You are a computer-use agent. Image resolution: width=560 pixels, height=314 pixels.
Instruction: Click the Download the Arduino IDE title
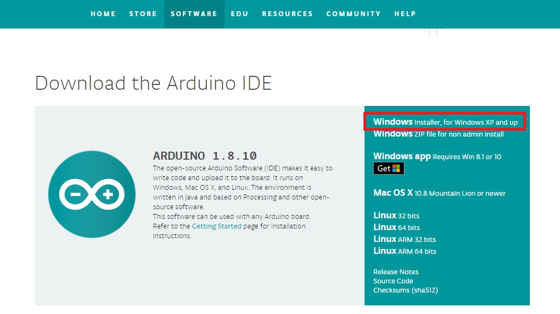click(x=153, y=83)
